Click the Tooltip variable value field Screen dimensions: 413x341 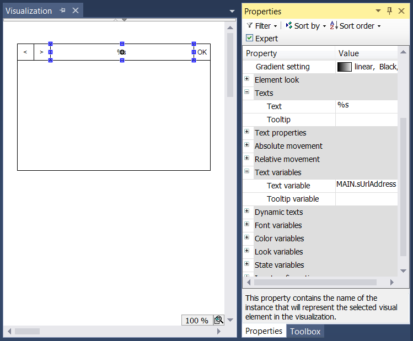coord(366,199)
